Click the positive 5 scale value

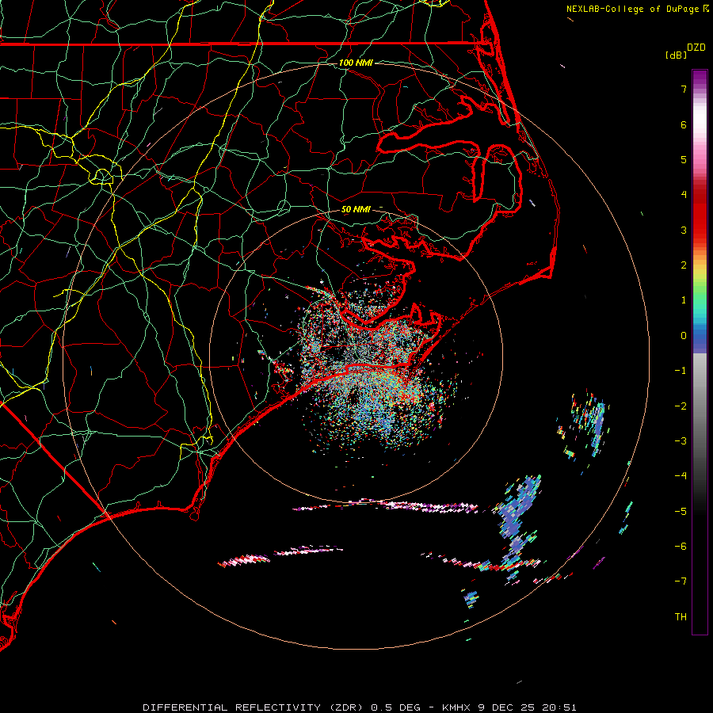684,159
